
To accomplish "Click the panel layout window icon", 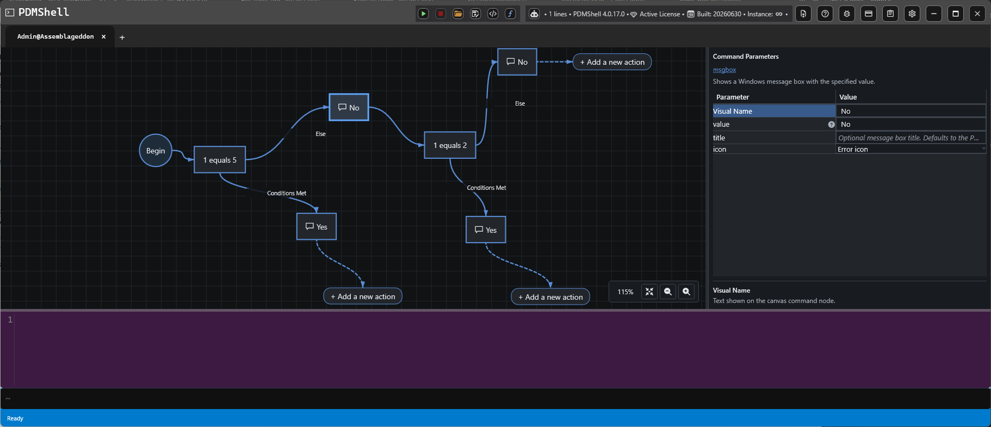I will click(x=869, y=14).
